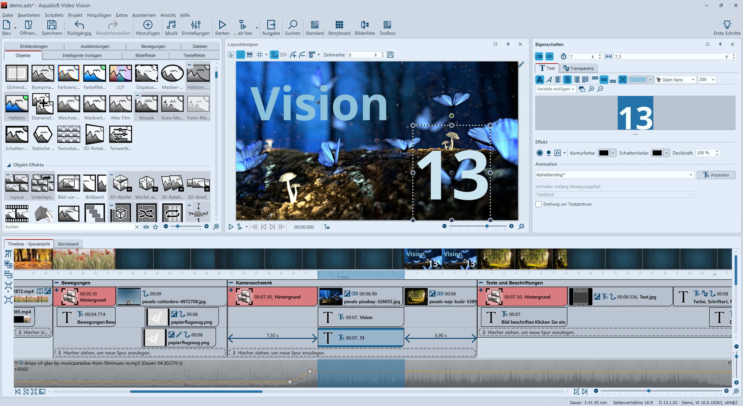Switch to the Texteffekte tab
This screenshot has height=406, width=743.
click(194, 55)
